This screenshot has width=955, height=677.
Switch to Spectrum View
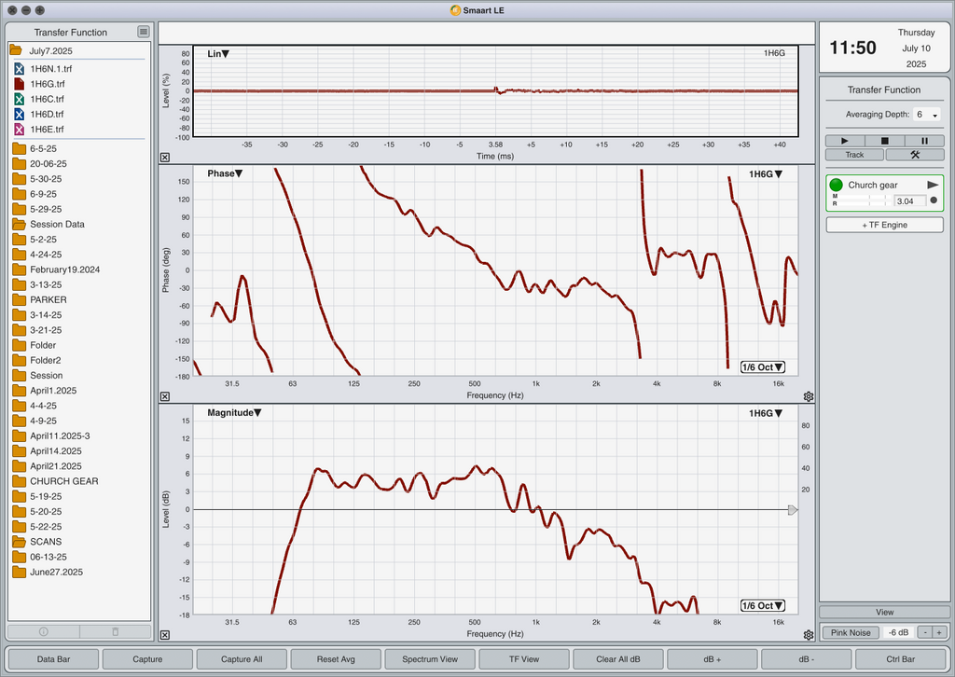click(430, 658)
